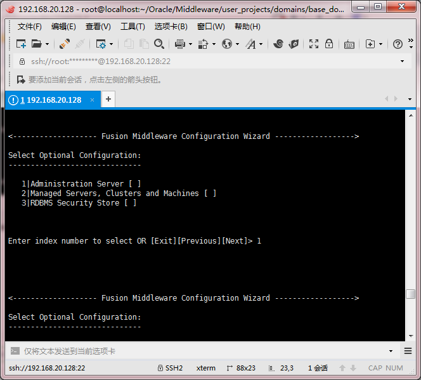The width and height of the screenshot is (421, 380).
Task: Open the 工具(T) menu
Action: tap(133, 27)
